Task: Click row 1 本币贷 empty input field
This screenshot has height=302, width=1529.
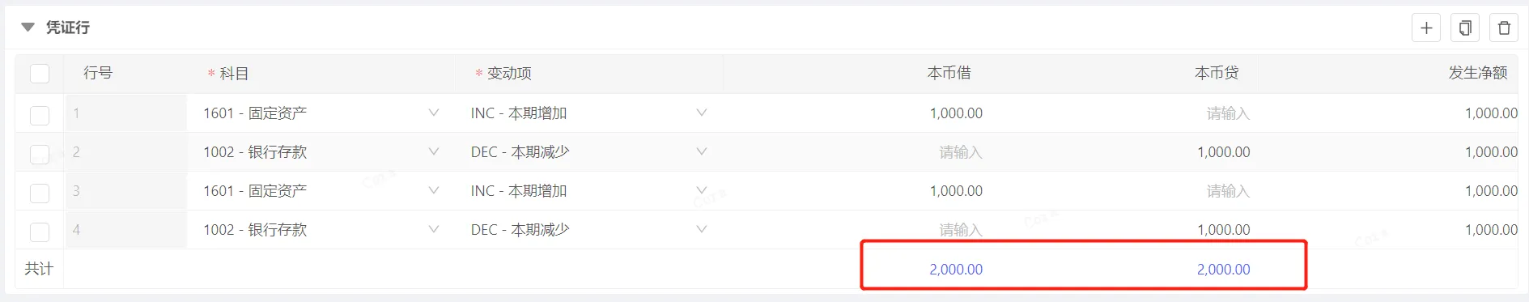Action: [x=1123, y=113]
